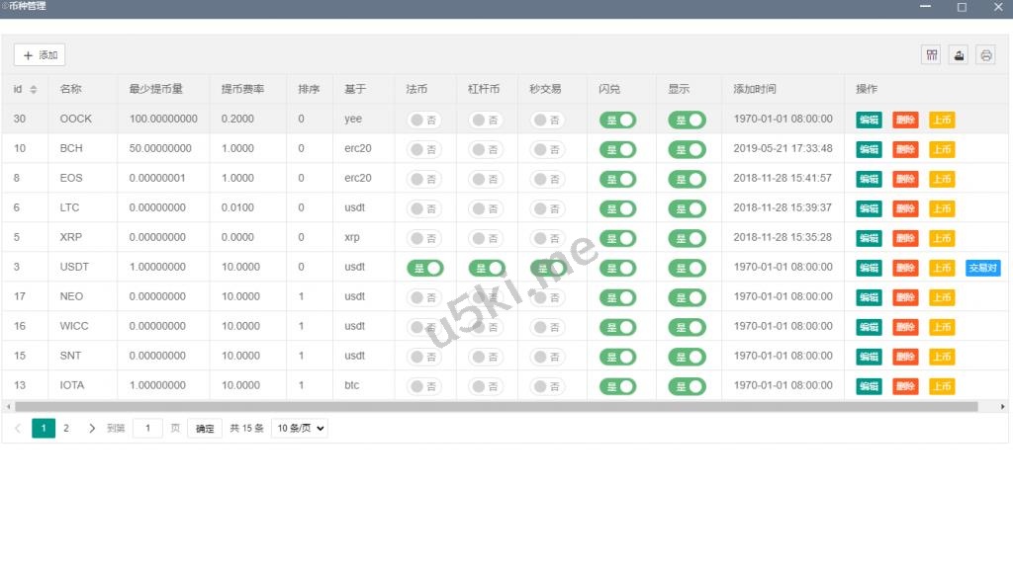Go to next page using right chevron

[92, 429]
